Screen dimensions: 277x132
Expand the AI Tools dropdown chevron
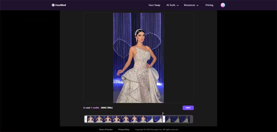point(178,5)
